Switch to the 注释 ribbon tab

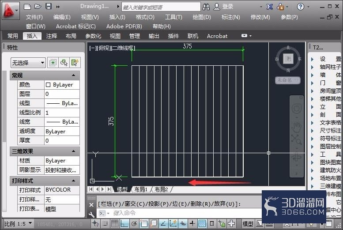click(52, 36)
